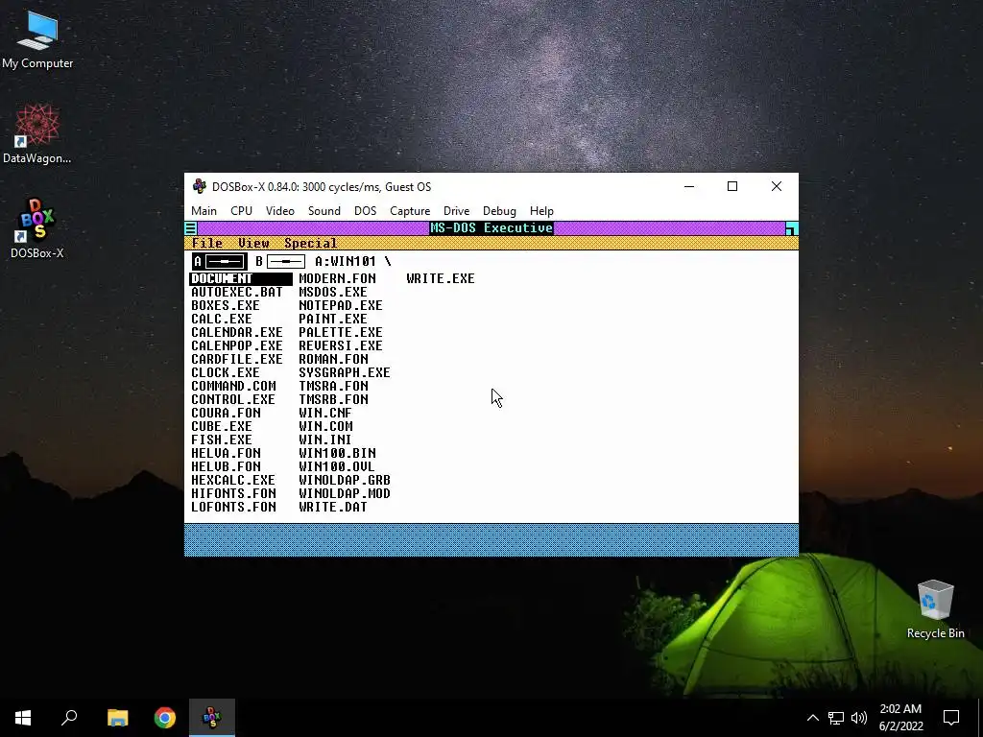Open the volume speaker tray icon
The height and width of the screenshot is (737, 983).
coord(859,718)
